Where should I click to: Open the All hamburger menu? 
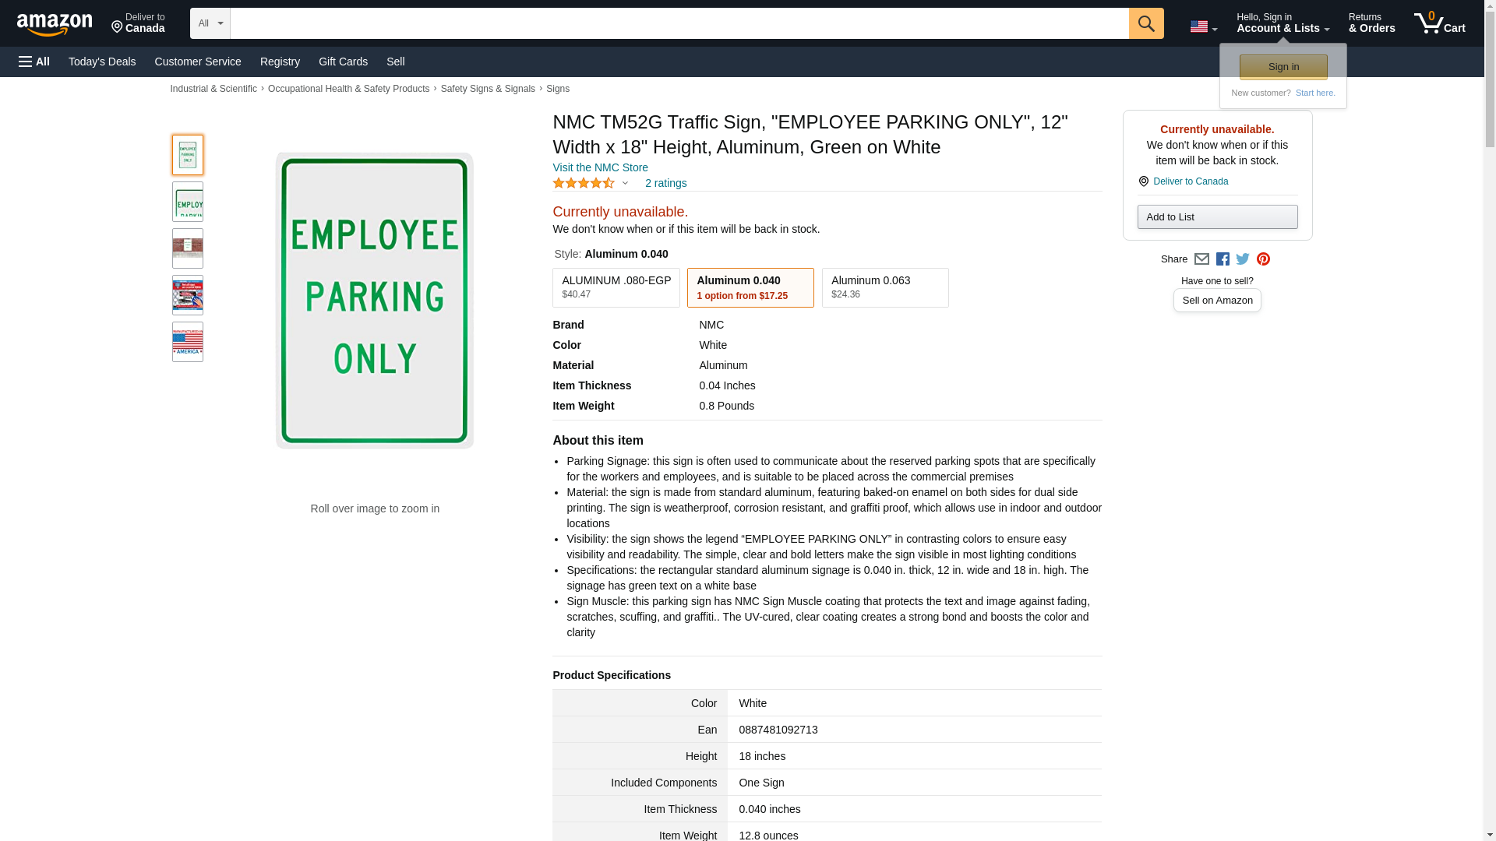point(34,62)
